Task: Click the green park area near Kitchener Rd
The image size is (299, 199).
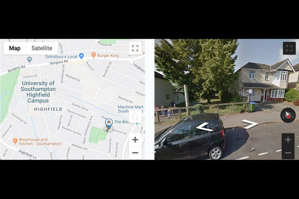Action: [x=98, y=135]
